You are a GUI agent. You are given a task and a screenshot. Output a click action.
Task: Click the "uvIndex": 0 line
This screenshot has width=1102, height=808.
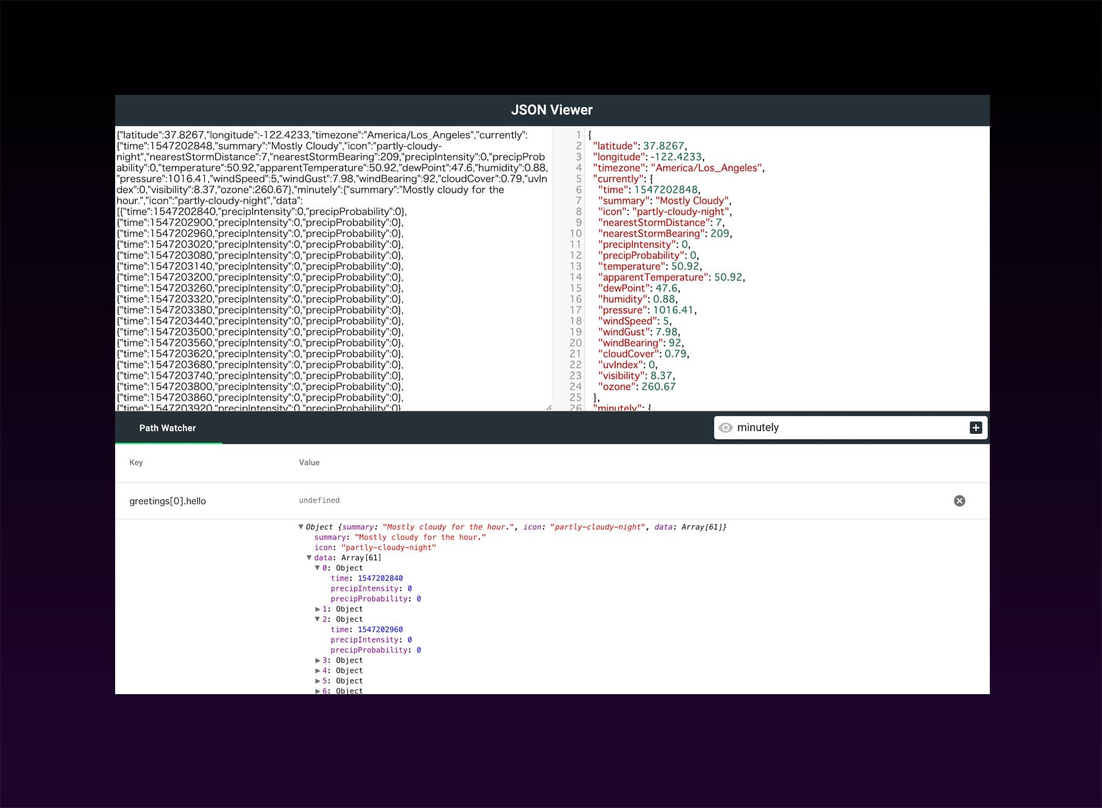coord(628,365)
